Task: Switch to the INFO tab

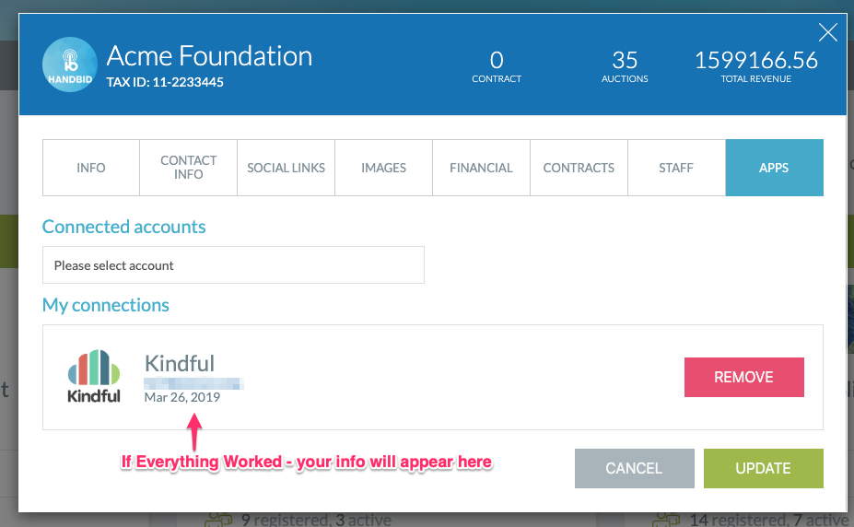Action: click(91, 168)
